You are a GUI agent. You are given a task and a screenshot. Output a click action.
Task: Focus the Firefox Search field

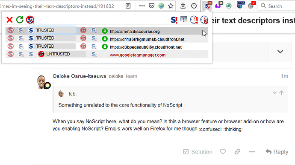tap(277, 6)
